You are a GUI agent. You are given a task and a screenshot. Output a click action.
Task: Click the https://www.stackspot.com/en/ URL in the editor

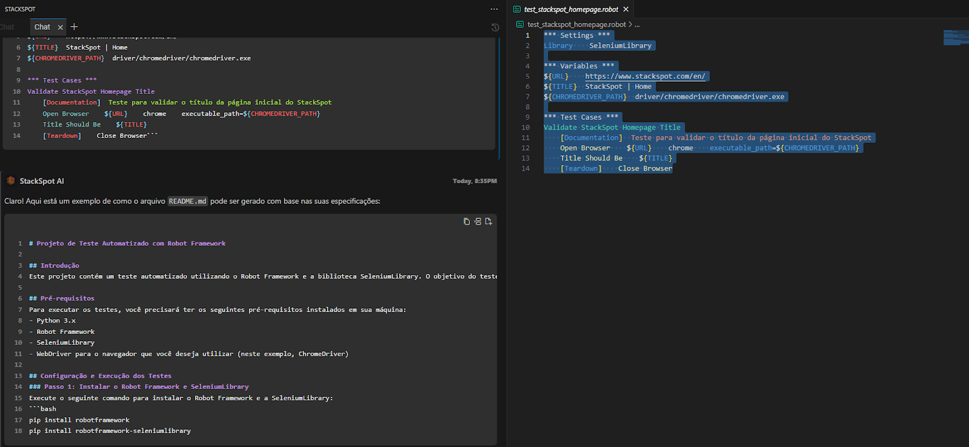[645, 76]
